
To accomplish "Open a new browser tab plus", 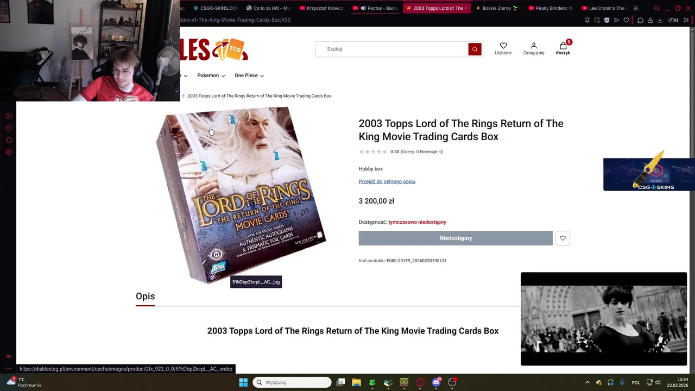I will pyautogui.click(x=635, y=8).
